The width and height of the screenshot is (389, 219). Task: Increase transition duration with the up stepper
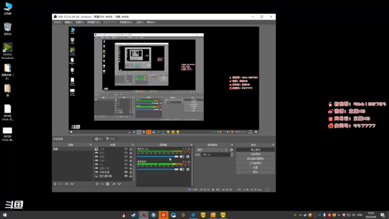pos(232,154)
